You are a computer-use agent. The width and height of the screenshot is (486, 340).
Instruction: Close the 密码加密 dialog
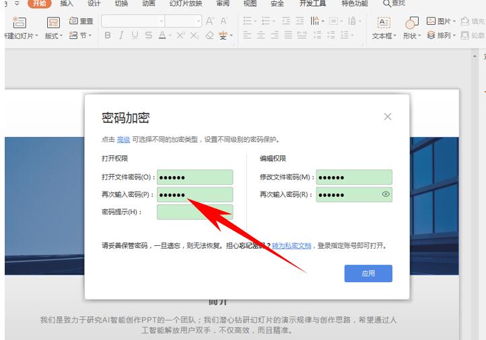click(x=388, y=117)
